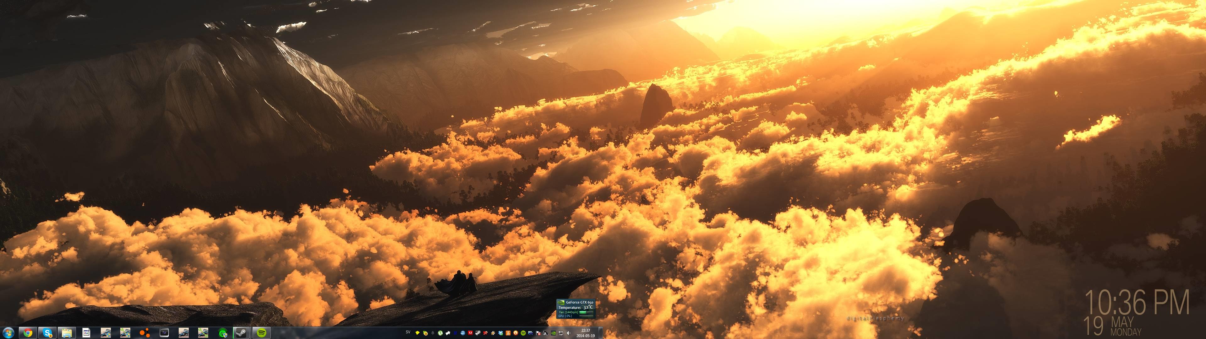Click the dark blue tray icon after arrow
The image size is (1206, 339).
coord(456,333)
